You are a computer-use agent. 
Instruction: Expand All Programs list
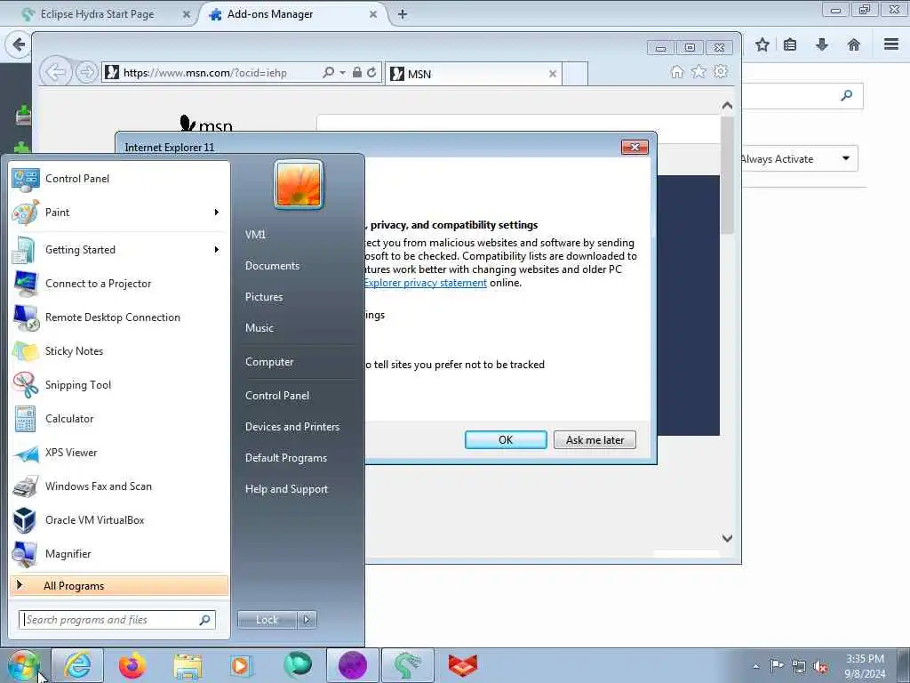pyautogui.click(x=119, y=585)
